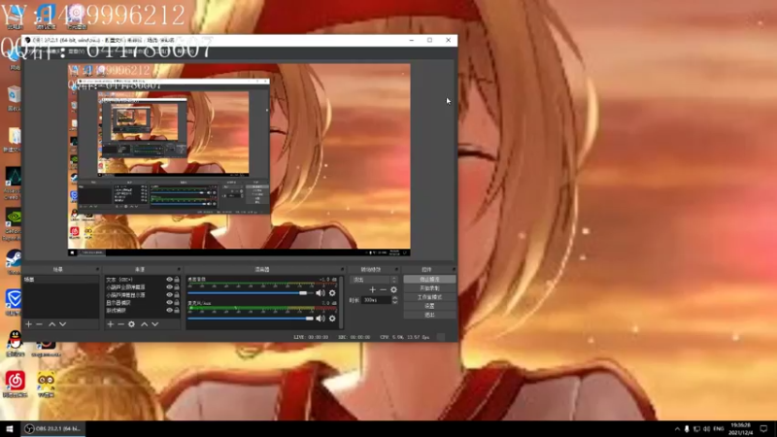Add a new scene with the Scenes plus icon
The image size is (777, 437).
[29, 324]
